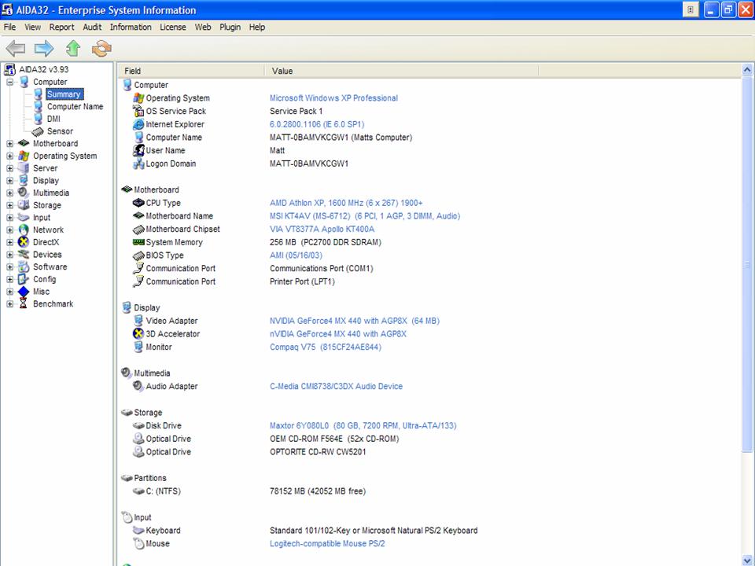Open the File menu
This screenshot has width=755, height=566.
(9, 27)
